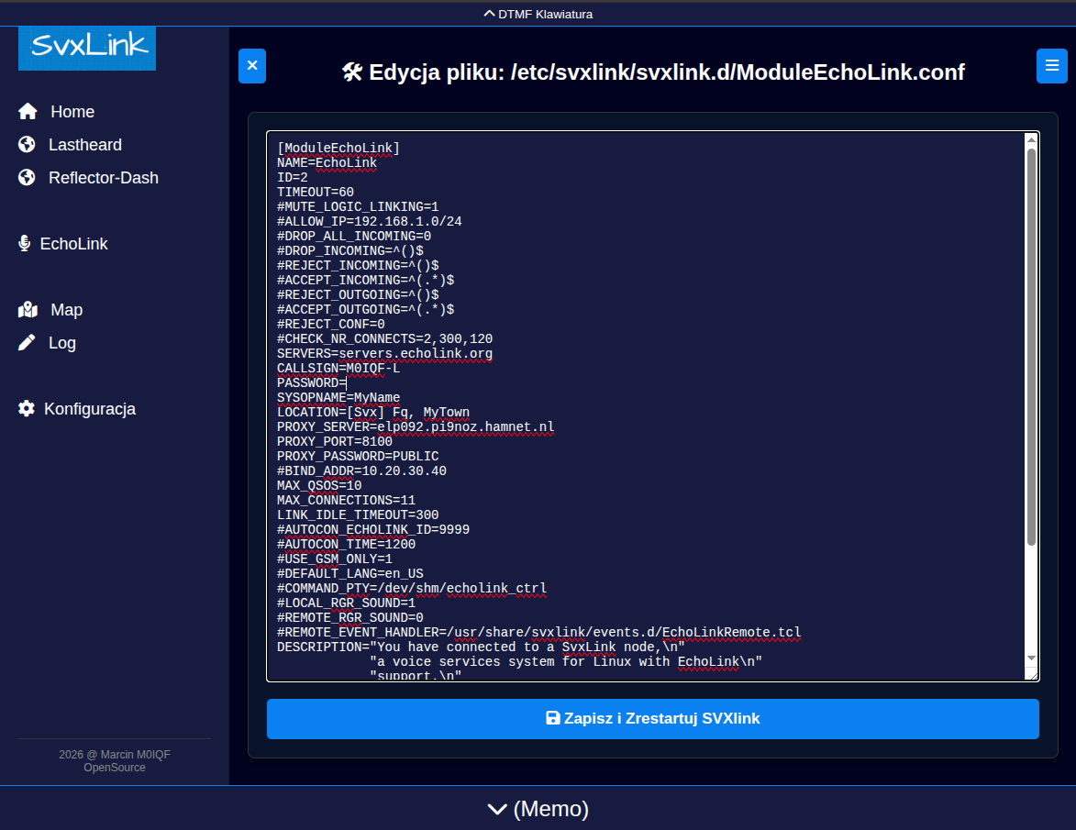Expand the DTMF Klawiatura panel
1076x830 pixels.
click(538, 14)
